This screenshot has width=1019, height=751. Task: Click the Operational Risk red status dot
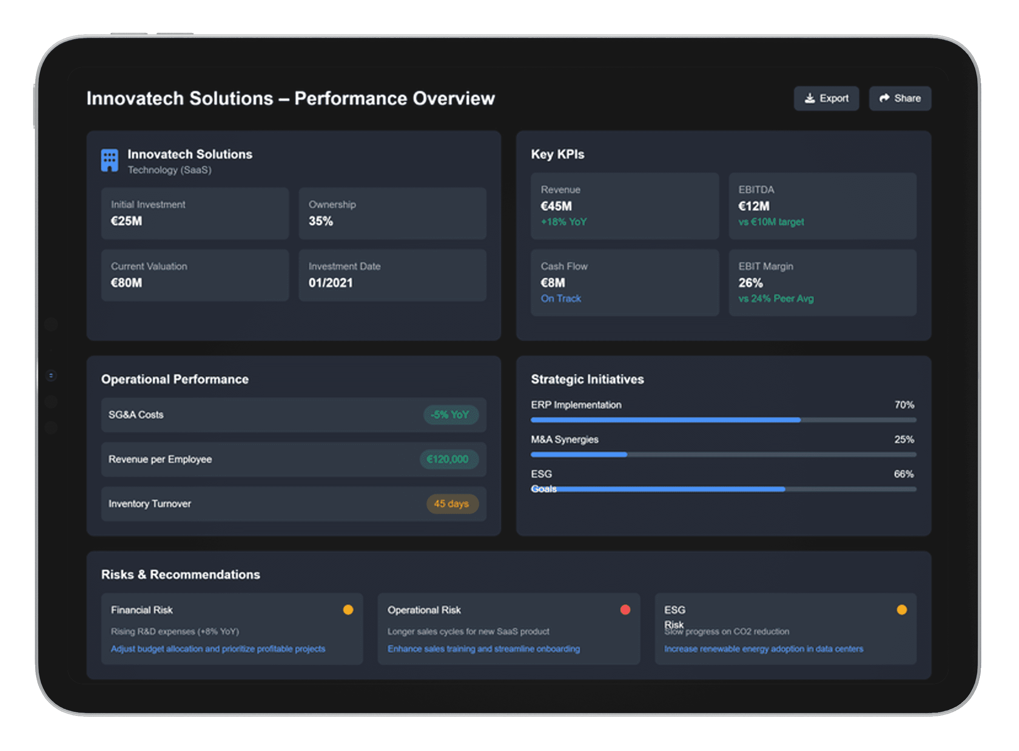click(625, 610)
